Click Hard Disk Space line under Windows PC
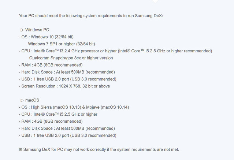Viewport: 234px width, 160px height. point(67,72)
